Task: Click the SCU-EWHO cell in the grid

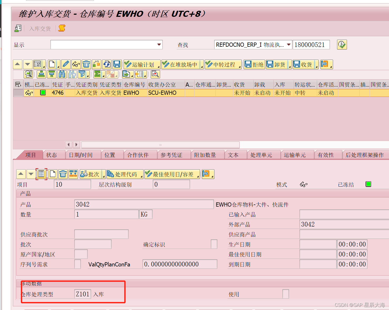Action: click(166, 93)
